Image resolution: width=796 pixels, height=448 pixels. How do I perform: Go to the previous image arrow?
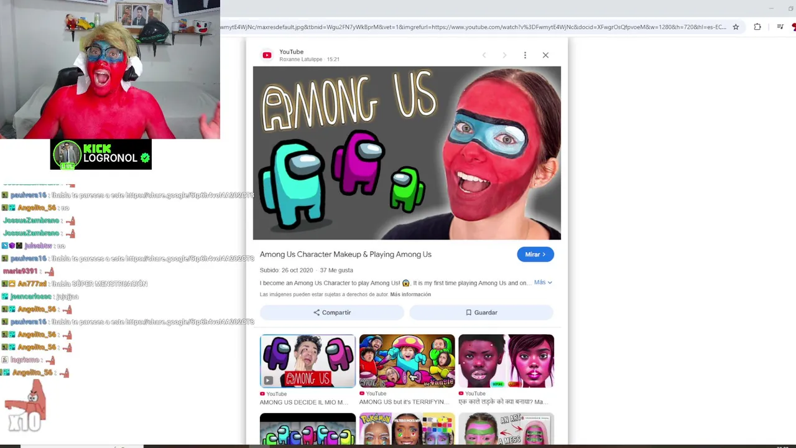(484, 55)
